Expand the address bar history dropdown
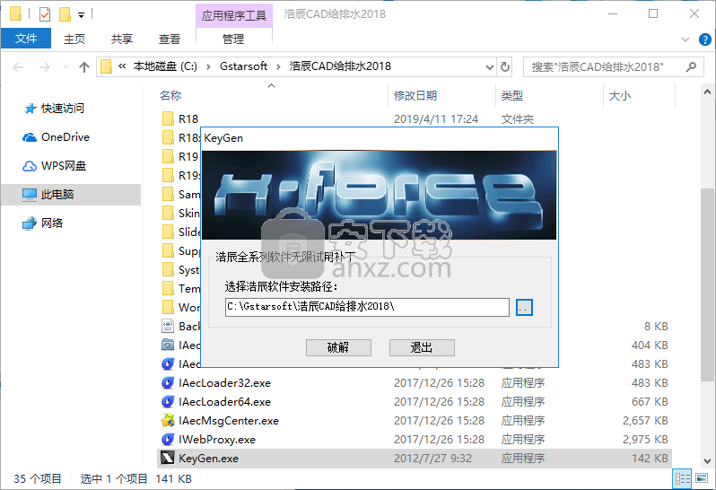The image size is (716, 490). (490, 66)
